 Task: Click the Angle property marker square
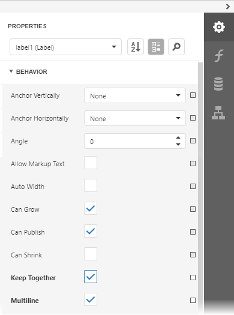pyautogui.click(x=193, y=140)
